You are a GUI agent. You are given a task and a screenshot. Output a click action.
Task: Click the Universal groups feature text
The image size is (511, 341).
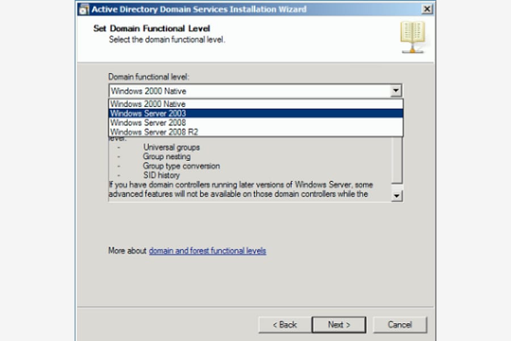click(171, 147)
